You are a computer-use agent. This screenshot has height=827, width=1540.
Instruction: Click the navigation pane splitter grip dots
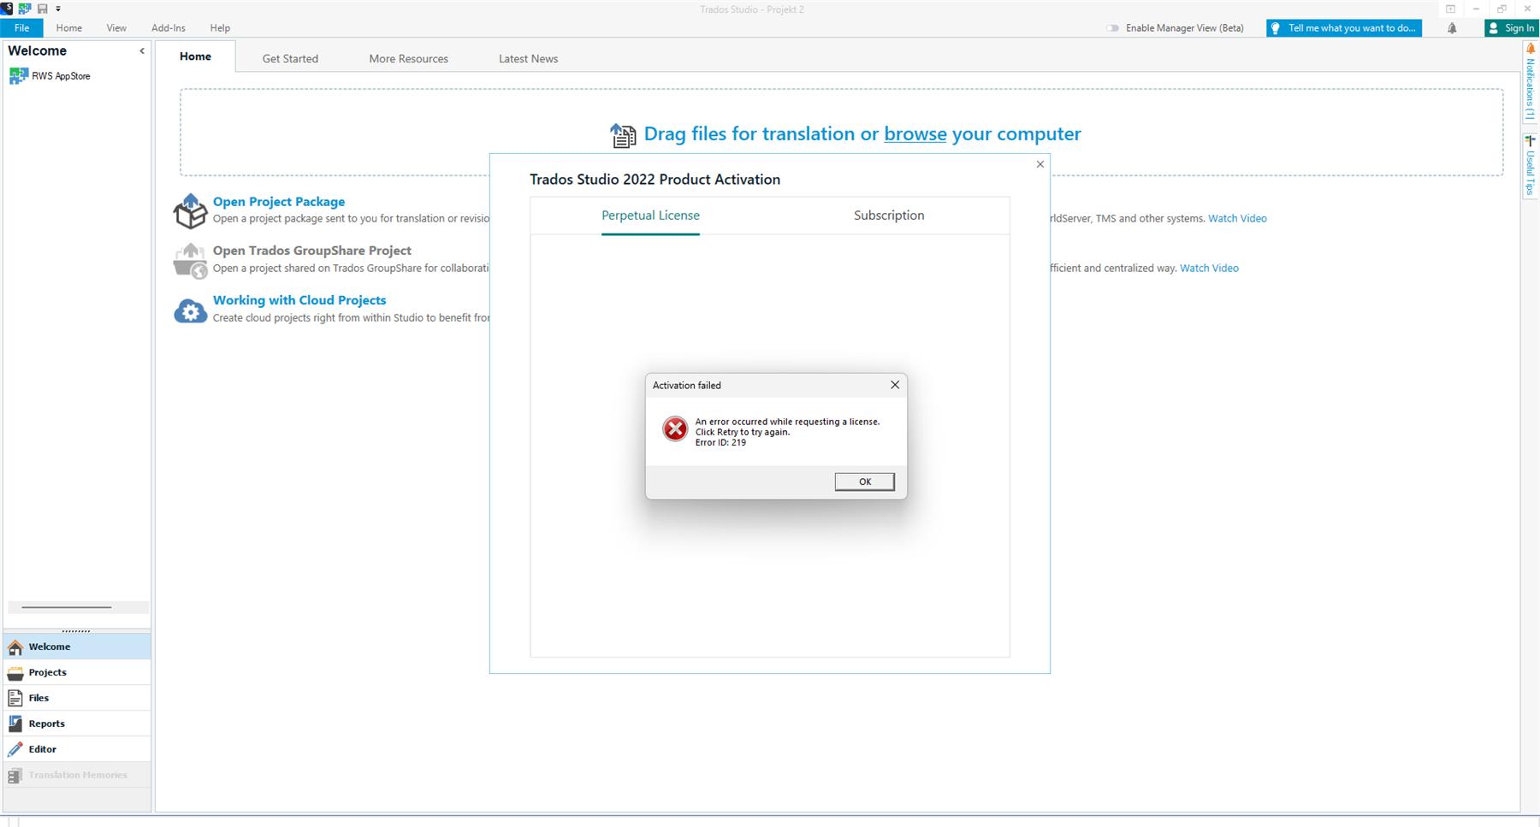pyautogui.click(x=76, y=630)
